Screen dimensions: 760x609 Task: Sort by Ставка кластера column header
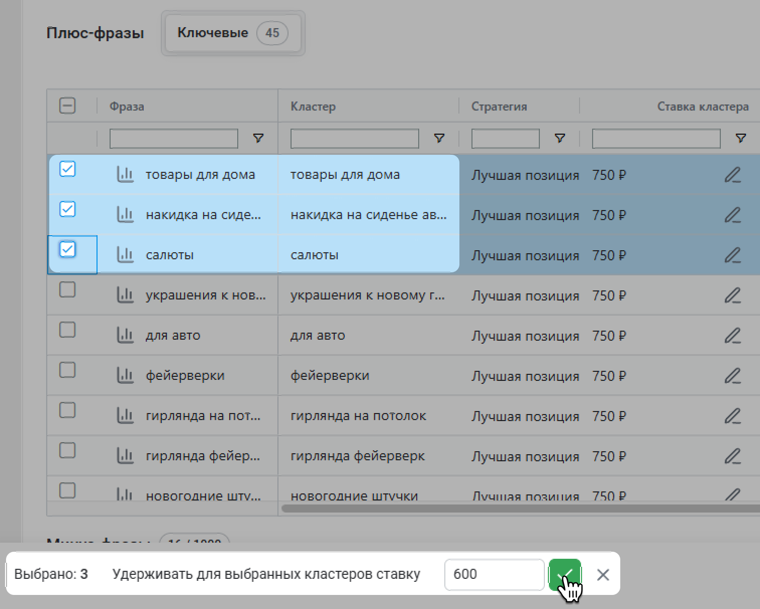coord(702,107)
